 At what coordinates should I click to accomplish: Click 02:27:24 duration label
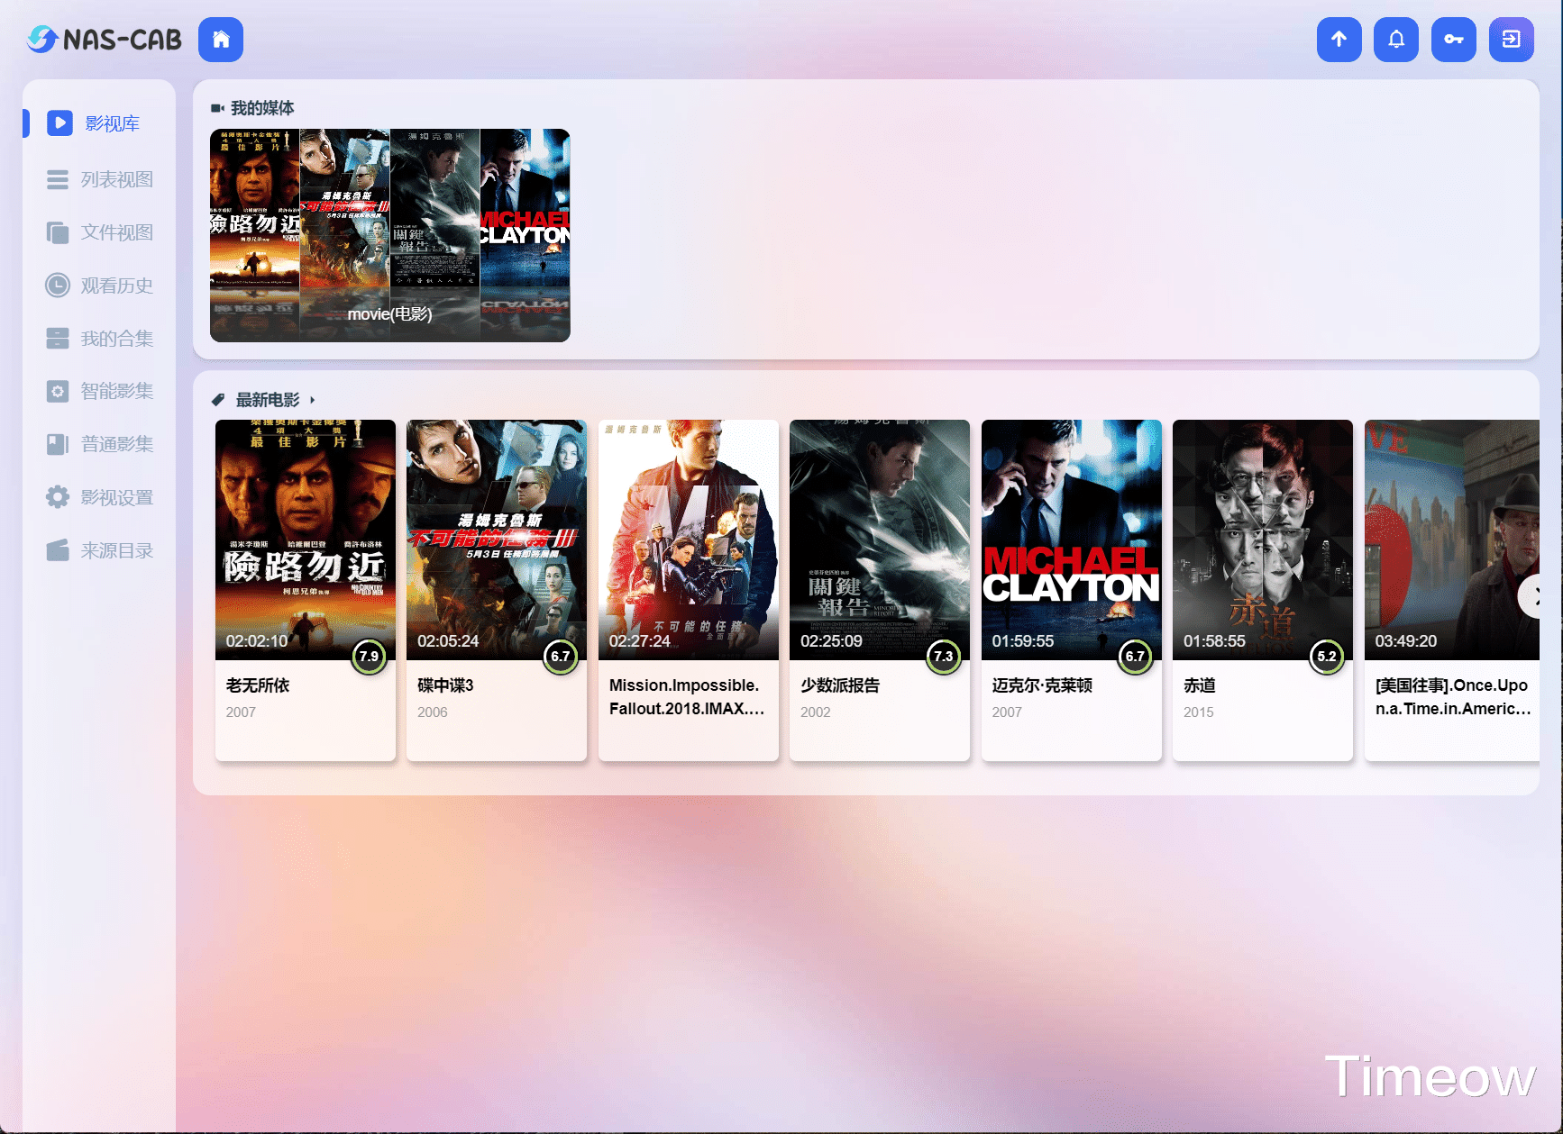click(x=640, y=641)
